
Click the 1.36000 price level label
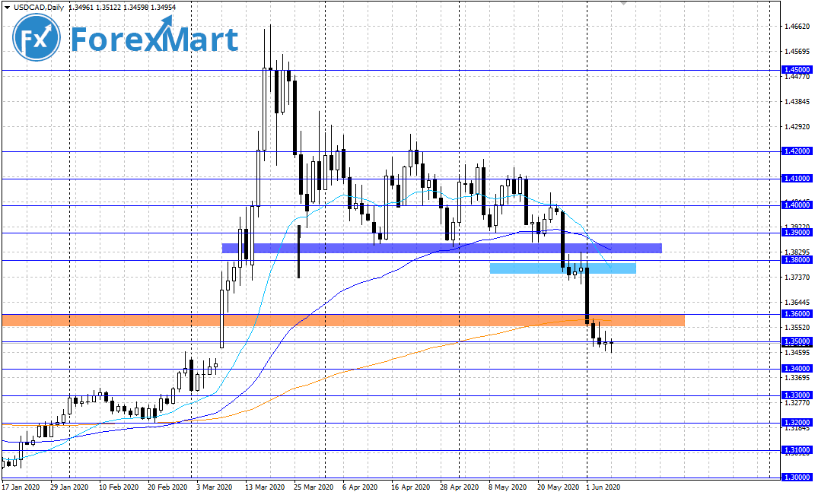pos(797,314)
